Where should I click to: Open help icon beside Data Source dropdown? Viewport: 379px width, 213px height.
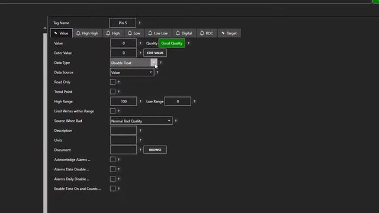(x=158, y=72)
